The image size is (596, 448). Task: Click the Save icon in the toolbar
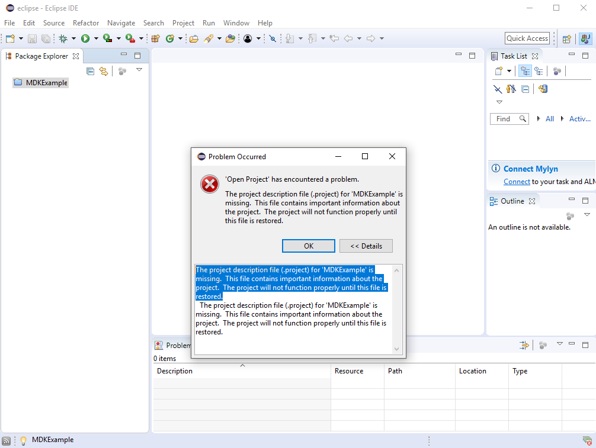[33, 38]
